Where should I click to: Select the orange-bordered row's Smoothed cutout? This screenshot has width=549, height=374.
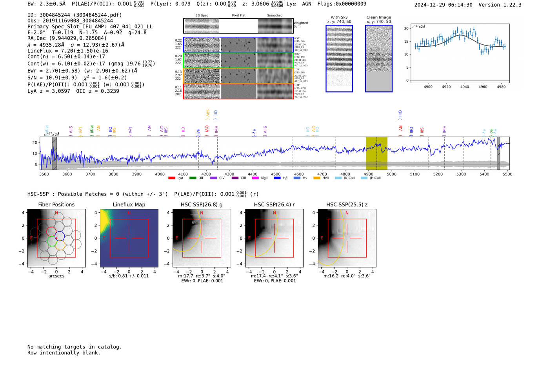[275, 76]
